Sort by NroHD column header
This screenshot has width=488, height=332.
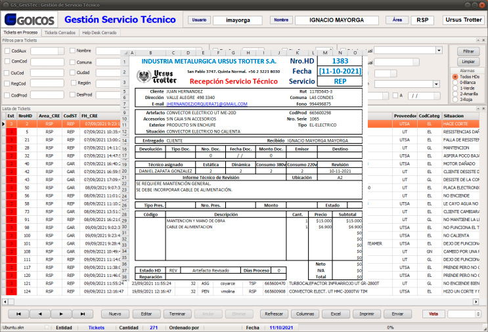(25, 116)
